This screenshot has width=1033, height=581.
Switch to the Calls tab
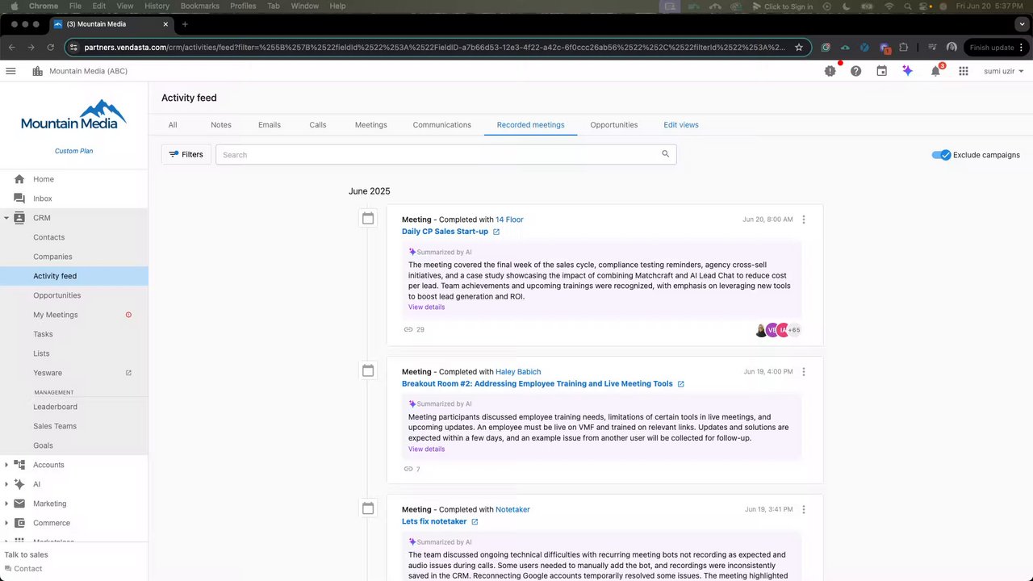[318, 125]
